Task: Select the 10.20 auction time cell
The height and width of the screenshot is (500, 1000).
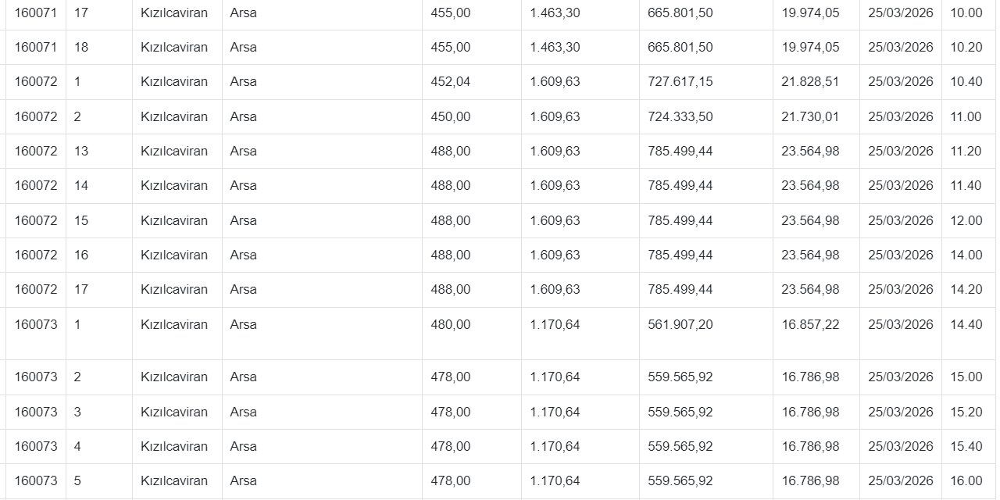Action: [966, 47]
